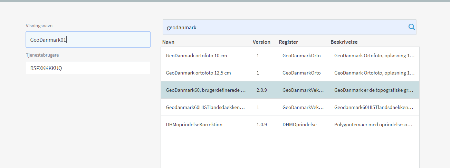Image resolution: width=450 pixels, height=168 pixels.
Task: Click the Register column header
Action: (288, 42)
